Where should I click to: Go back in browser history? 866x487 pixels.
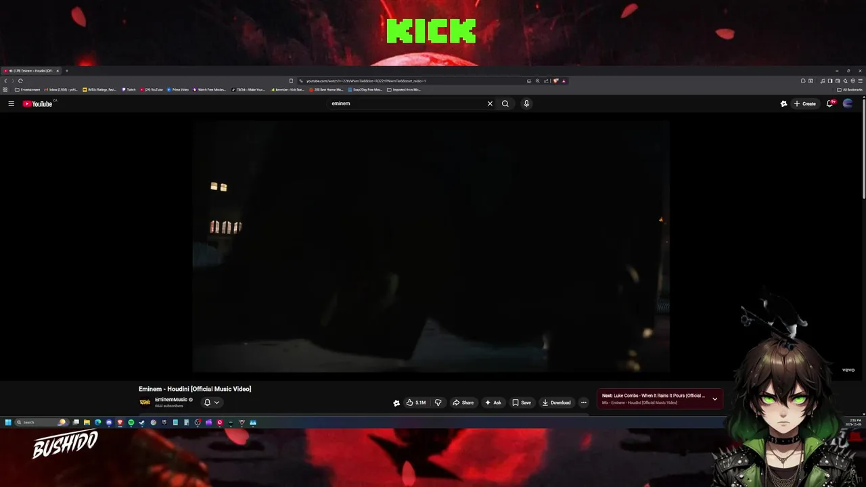pyautogui.click(x=5, y=80)
